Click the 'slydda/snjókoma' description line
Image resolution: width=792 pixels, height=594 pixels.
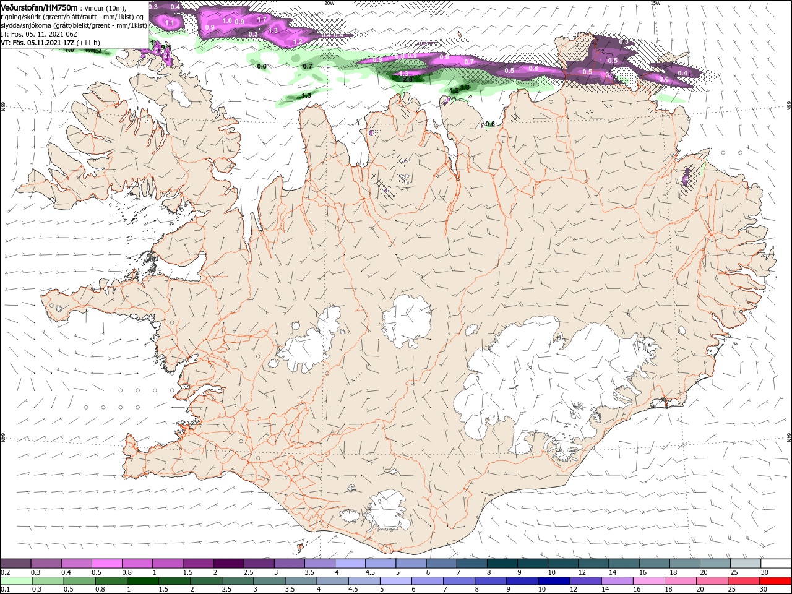(74, 25)
